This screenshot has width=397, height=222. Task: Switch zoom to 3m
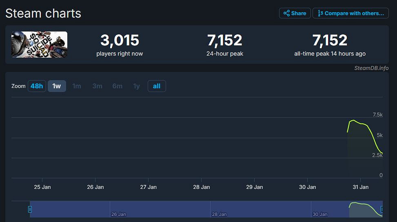[x=98, y=86]
